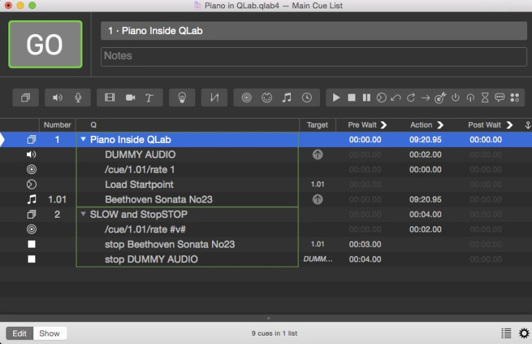
Task: Collapse the SLOW and StopSTOP group
Action: pyautogui.click(x=84, y=214)
